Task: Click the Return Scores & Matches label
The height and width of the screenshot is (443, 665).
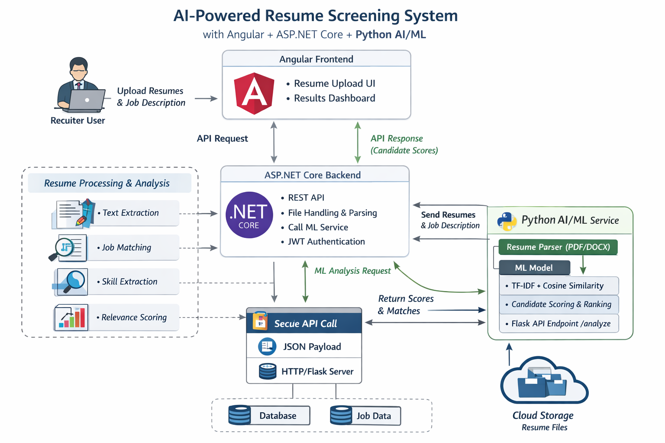Action: 406,305
